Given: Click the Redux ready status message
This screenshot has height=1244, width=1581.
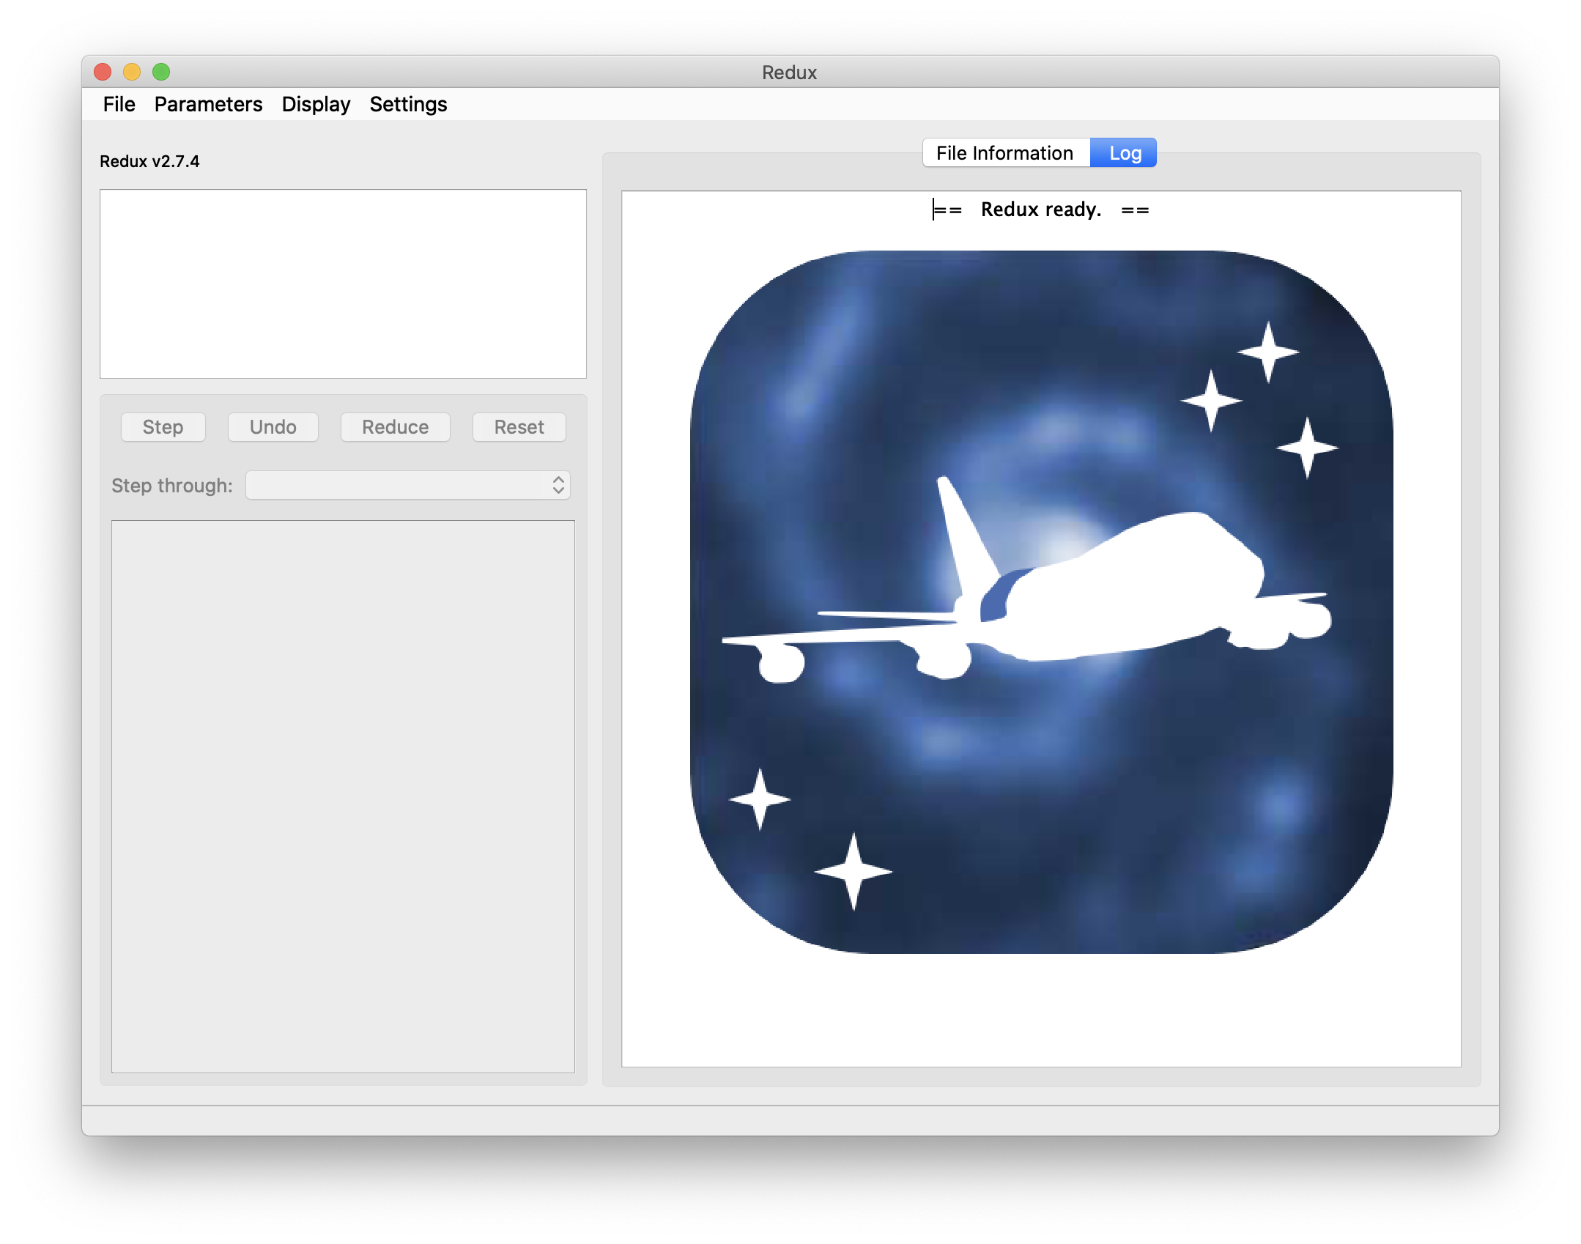Looking at the screenshot, I should (1039, 210).
